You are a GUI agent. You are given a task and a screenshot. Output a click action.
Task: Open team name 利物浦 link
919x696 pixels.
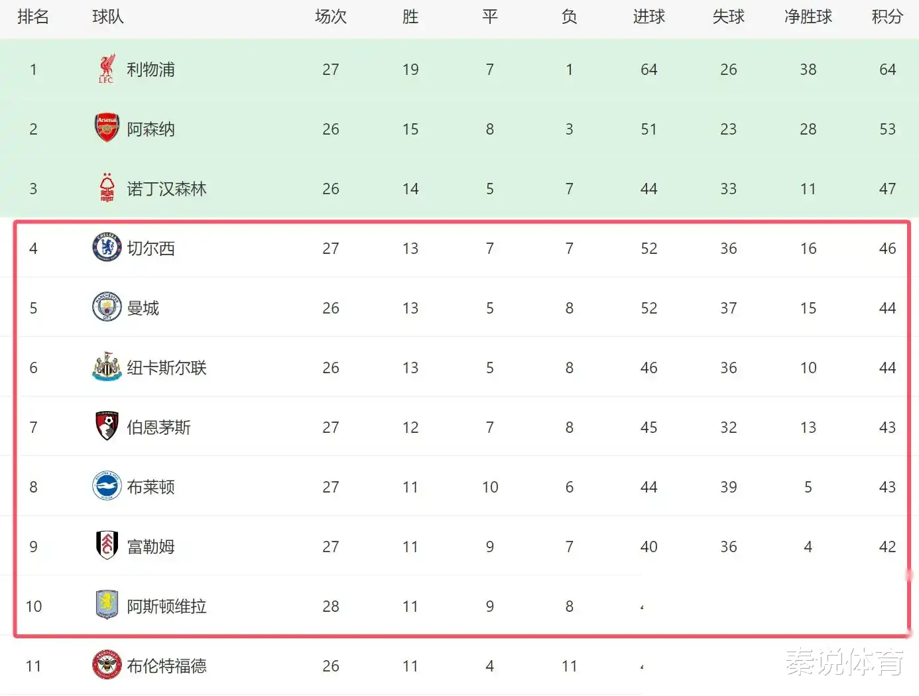click(151, 70)
